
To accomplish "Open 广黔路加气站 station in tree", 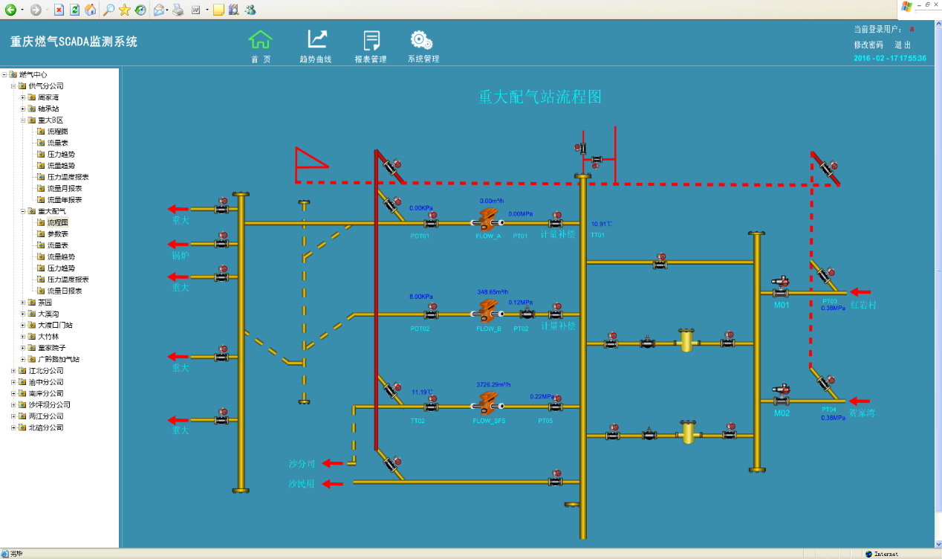I will coord(59,359).
